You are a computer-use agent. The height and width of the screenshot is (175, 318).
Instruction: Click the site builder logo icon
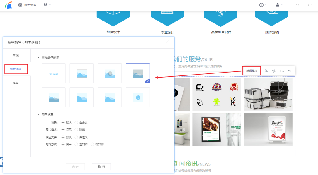[x=9, y=5]
